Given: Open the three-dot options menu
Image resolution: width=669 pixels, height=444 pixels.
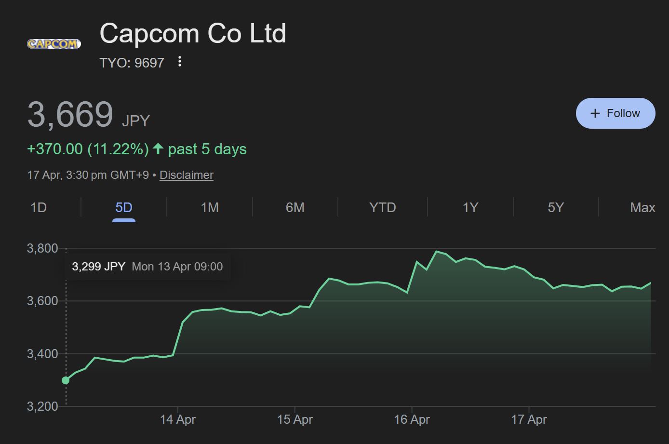Looking at the screenshot, I should coord(179,62).
